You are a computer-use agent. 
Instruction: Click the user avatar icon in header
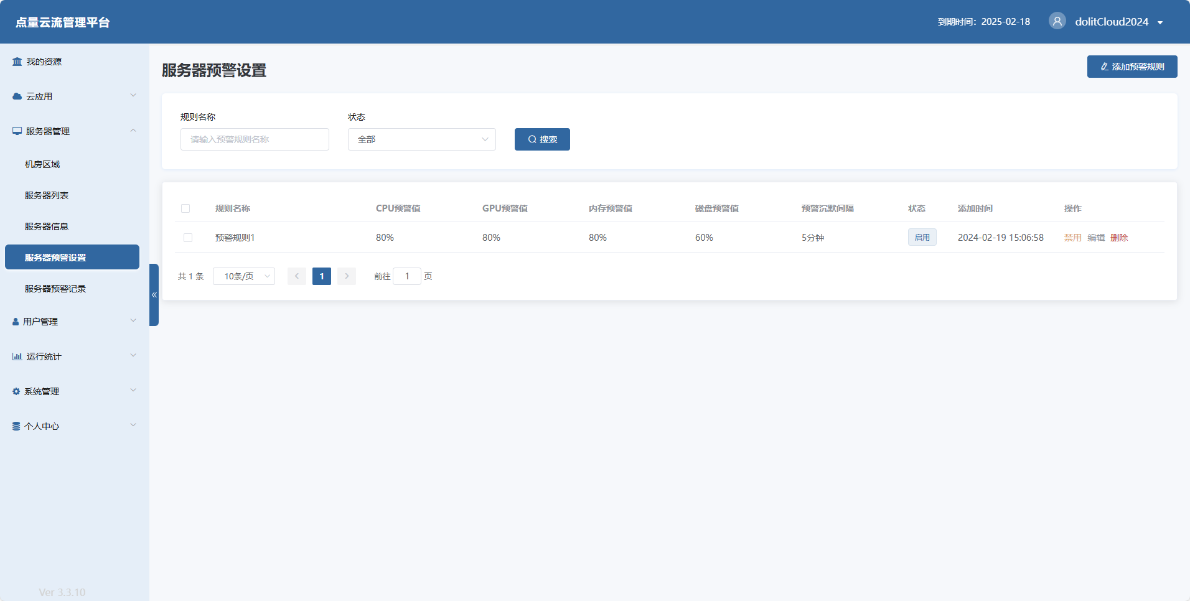coord(1057,21)
